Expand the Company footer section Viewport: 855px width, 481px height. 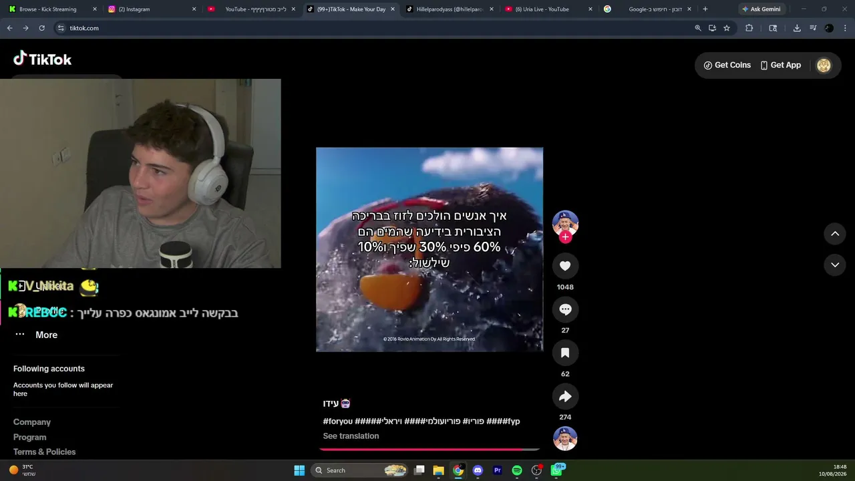pyautogui.click(x=32, y=422)
